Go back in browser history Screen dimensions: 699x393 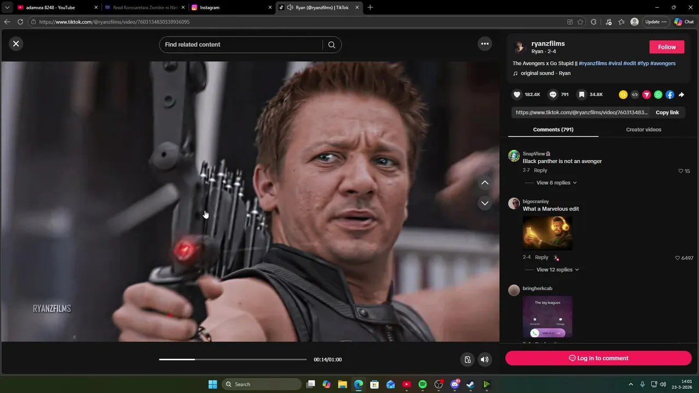[7, 22]
